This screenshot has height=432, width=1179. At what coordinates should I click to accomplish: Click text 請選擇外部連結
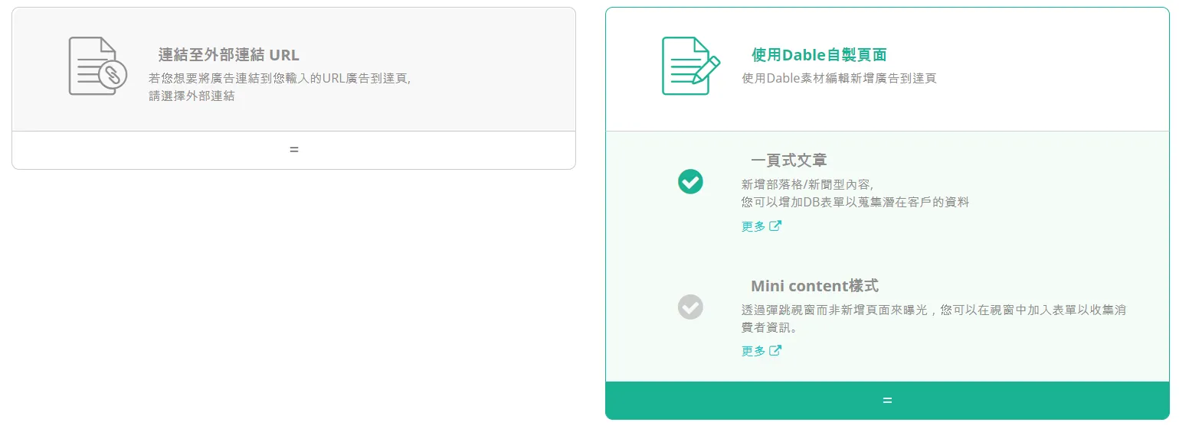point(192,96)
